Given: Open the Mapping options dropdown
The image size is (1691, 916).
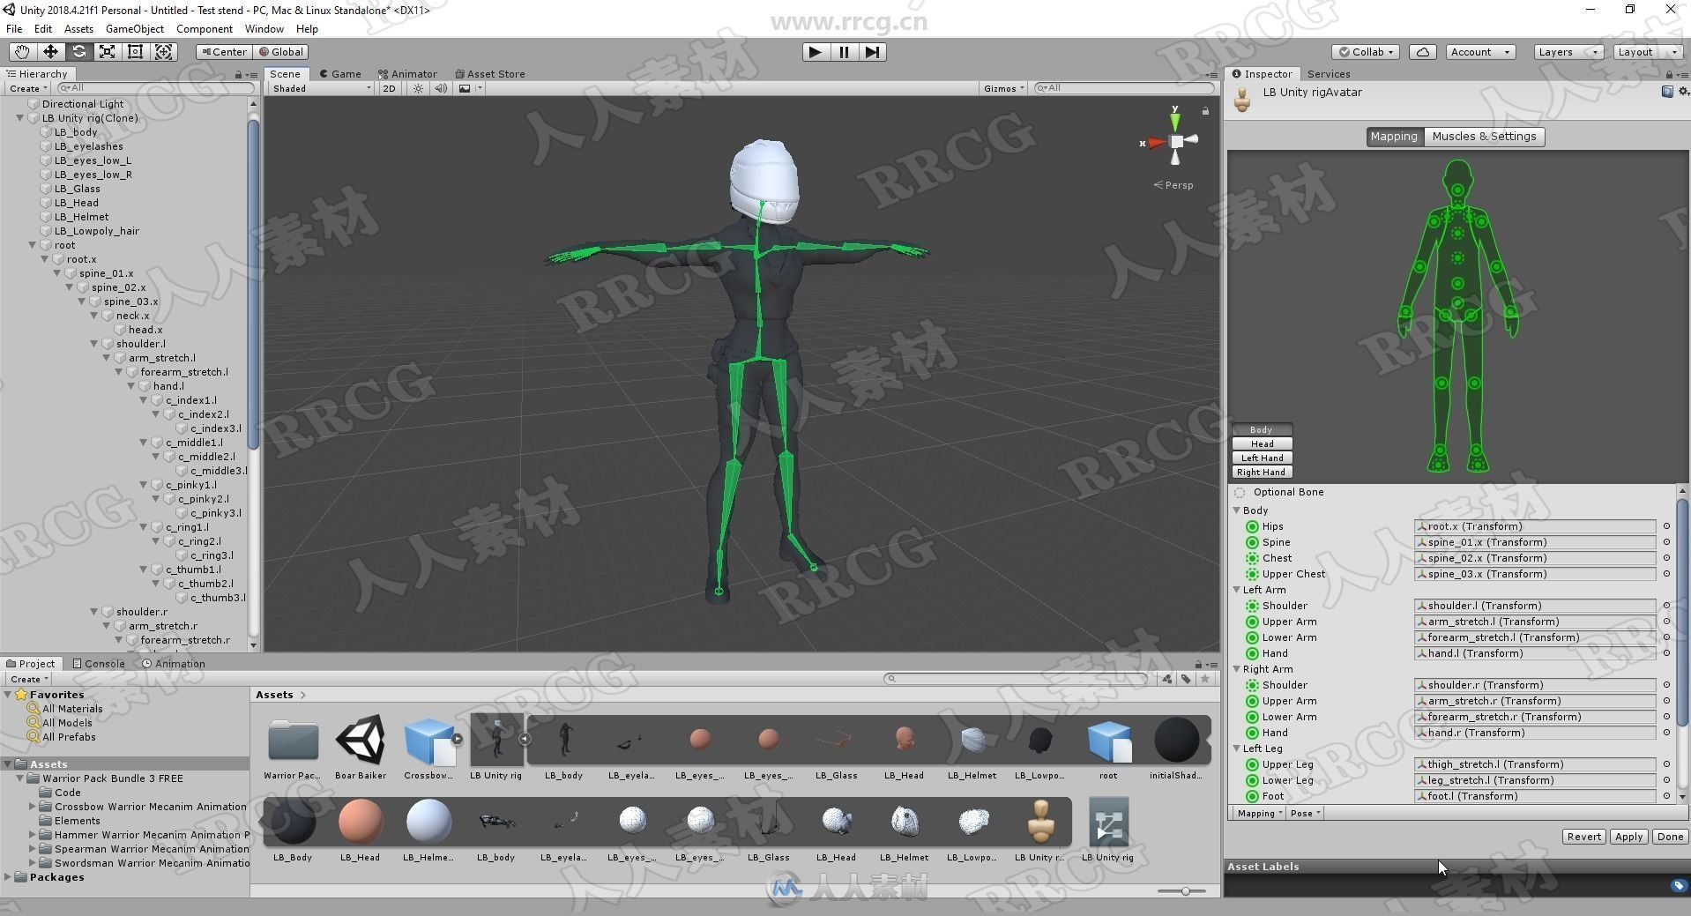Looking at the screenshot, I should (1258, 814).
